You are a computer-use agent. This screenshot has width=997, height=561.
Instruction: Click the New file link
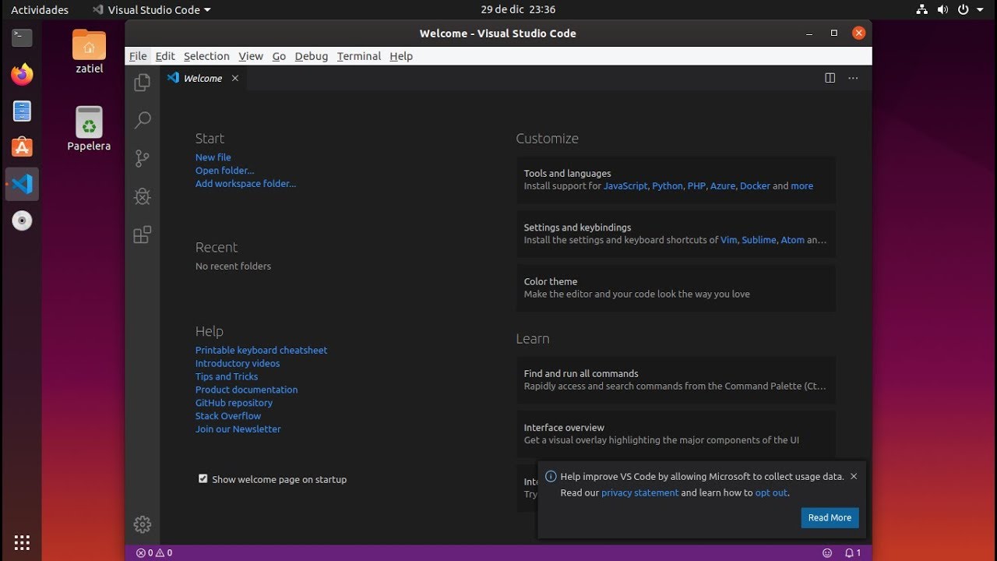click(213, 157)
